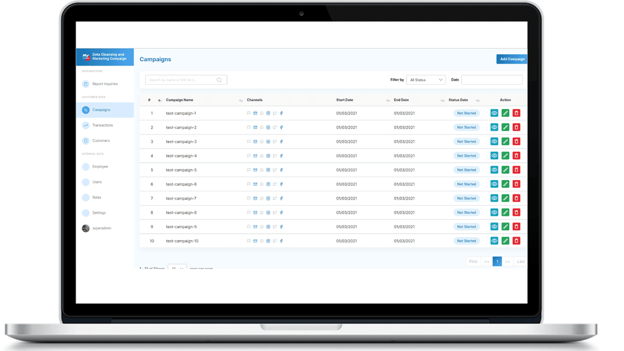
Task: Show test-campaign-10 via its eye icon
Action: tap(494, 241)
